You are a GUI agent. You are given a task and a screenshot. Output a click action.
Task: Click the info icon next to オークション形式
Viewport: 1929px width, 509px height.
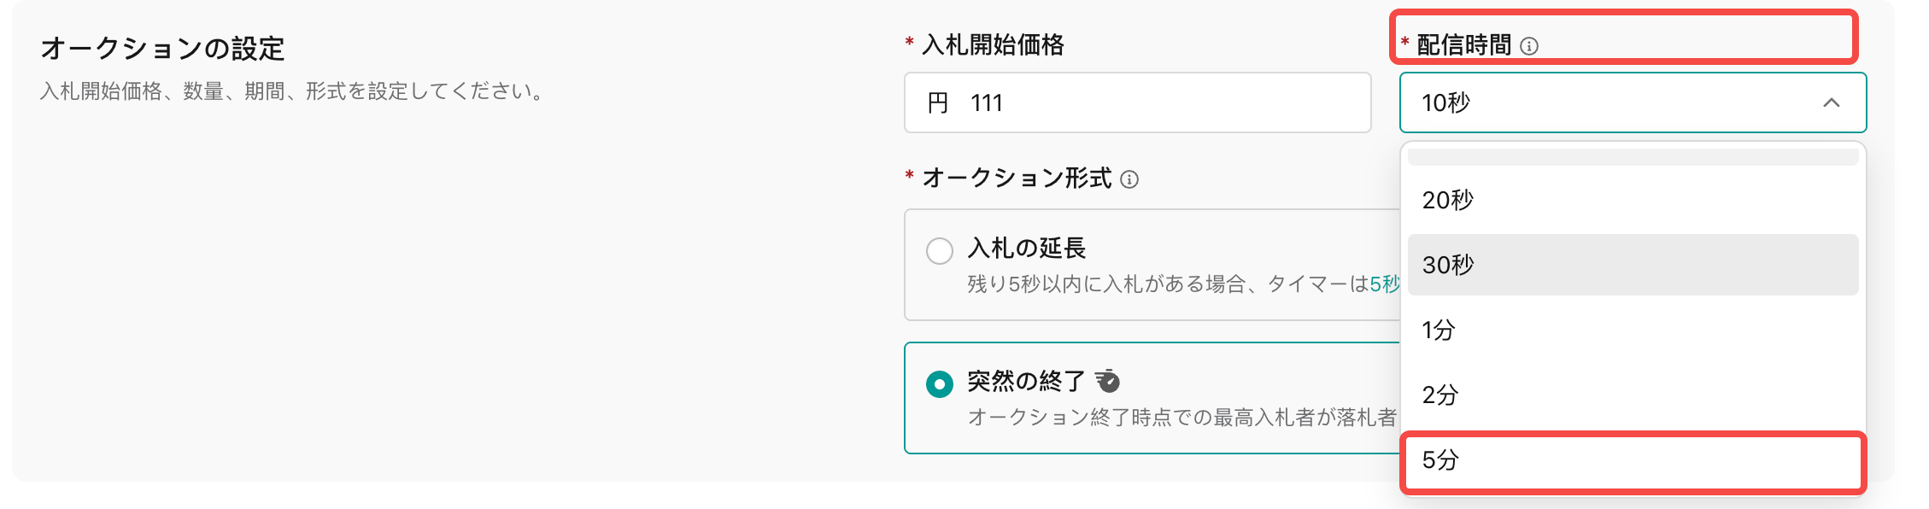[x=1129, y=179]
